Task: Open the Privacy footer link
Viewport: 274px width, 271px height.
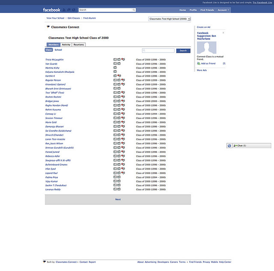Action: (206, 262)
